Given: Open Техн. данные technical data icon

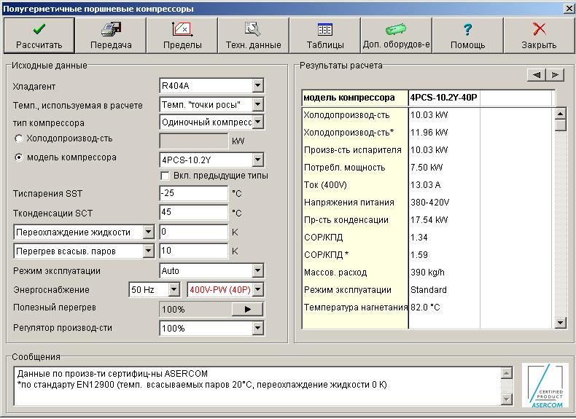Looking at the screenshot, I should (253, 36).
